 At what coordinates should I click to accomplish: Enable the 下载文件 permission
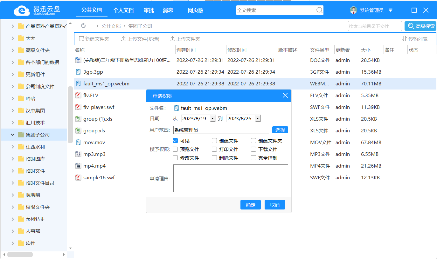coord(253,149)
